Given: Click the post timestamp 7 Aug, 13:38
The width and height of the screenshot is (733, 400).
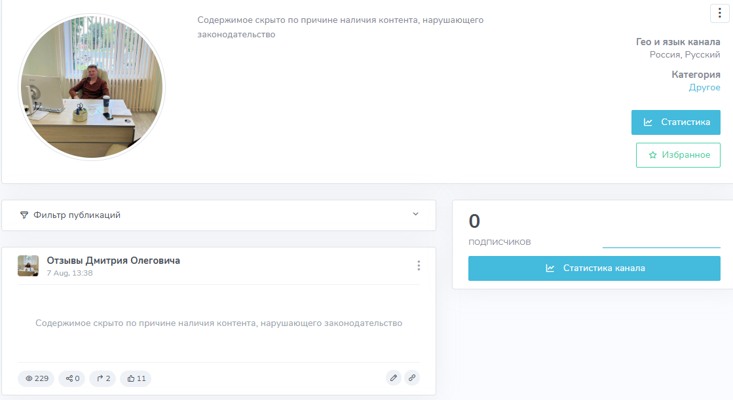Looking at the screenshot, I should coord(69,273).
